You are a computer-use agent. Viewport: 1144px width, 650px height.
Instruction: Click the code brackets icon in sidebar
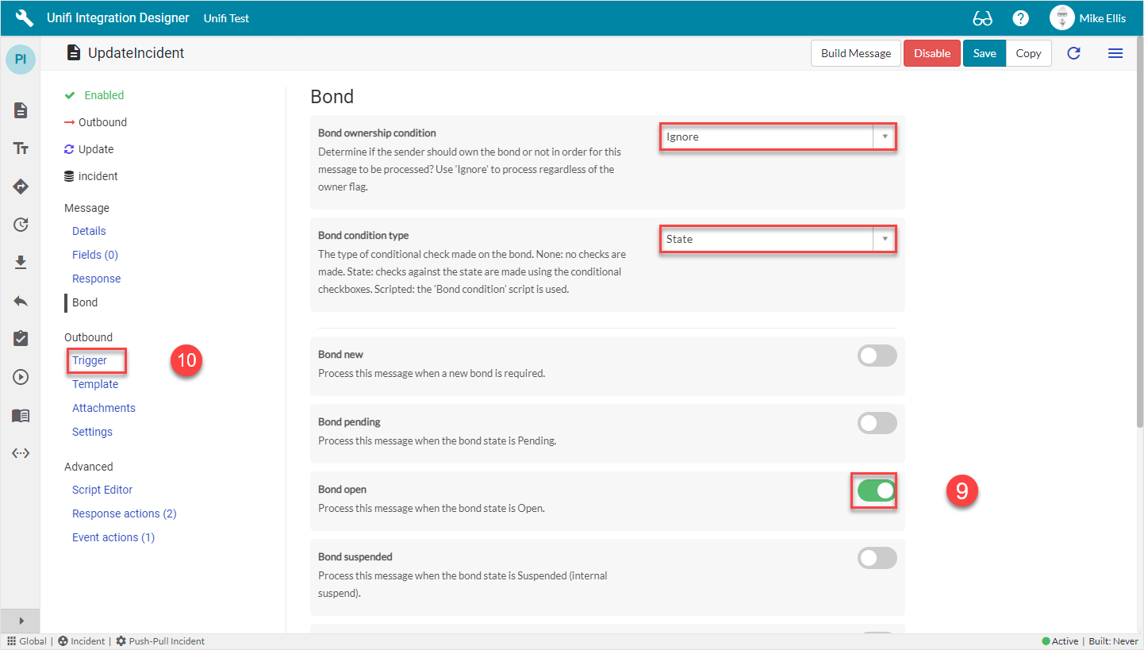pos(20,452)
